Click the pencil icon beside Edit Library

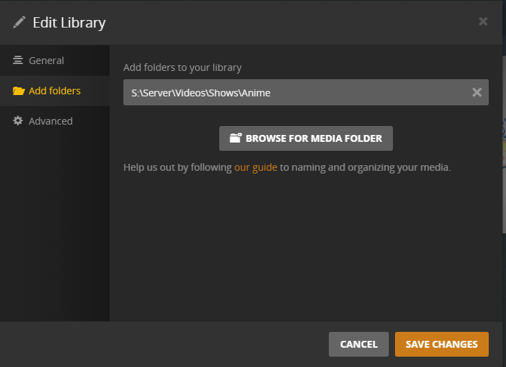coord(19,22)
